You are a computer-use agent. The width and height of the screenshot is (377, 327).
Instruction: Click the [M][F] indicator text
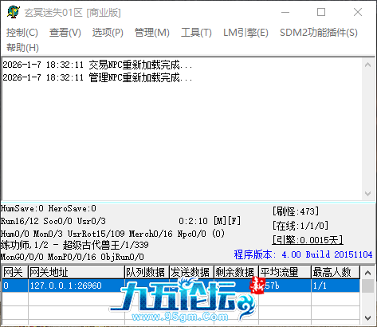(227, 221)
